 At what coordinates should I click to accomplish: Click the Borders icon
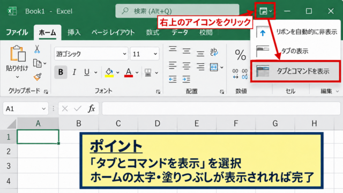point(148,72)
